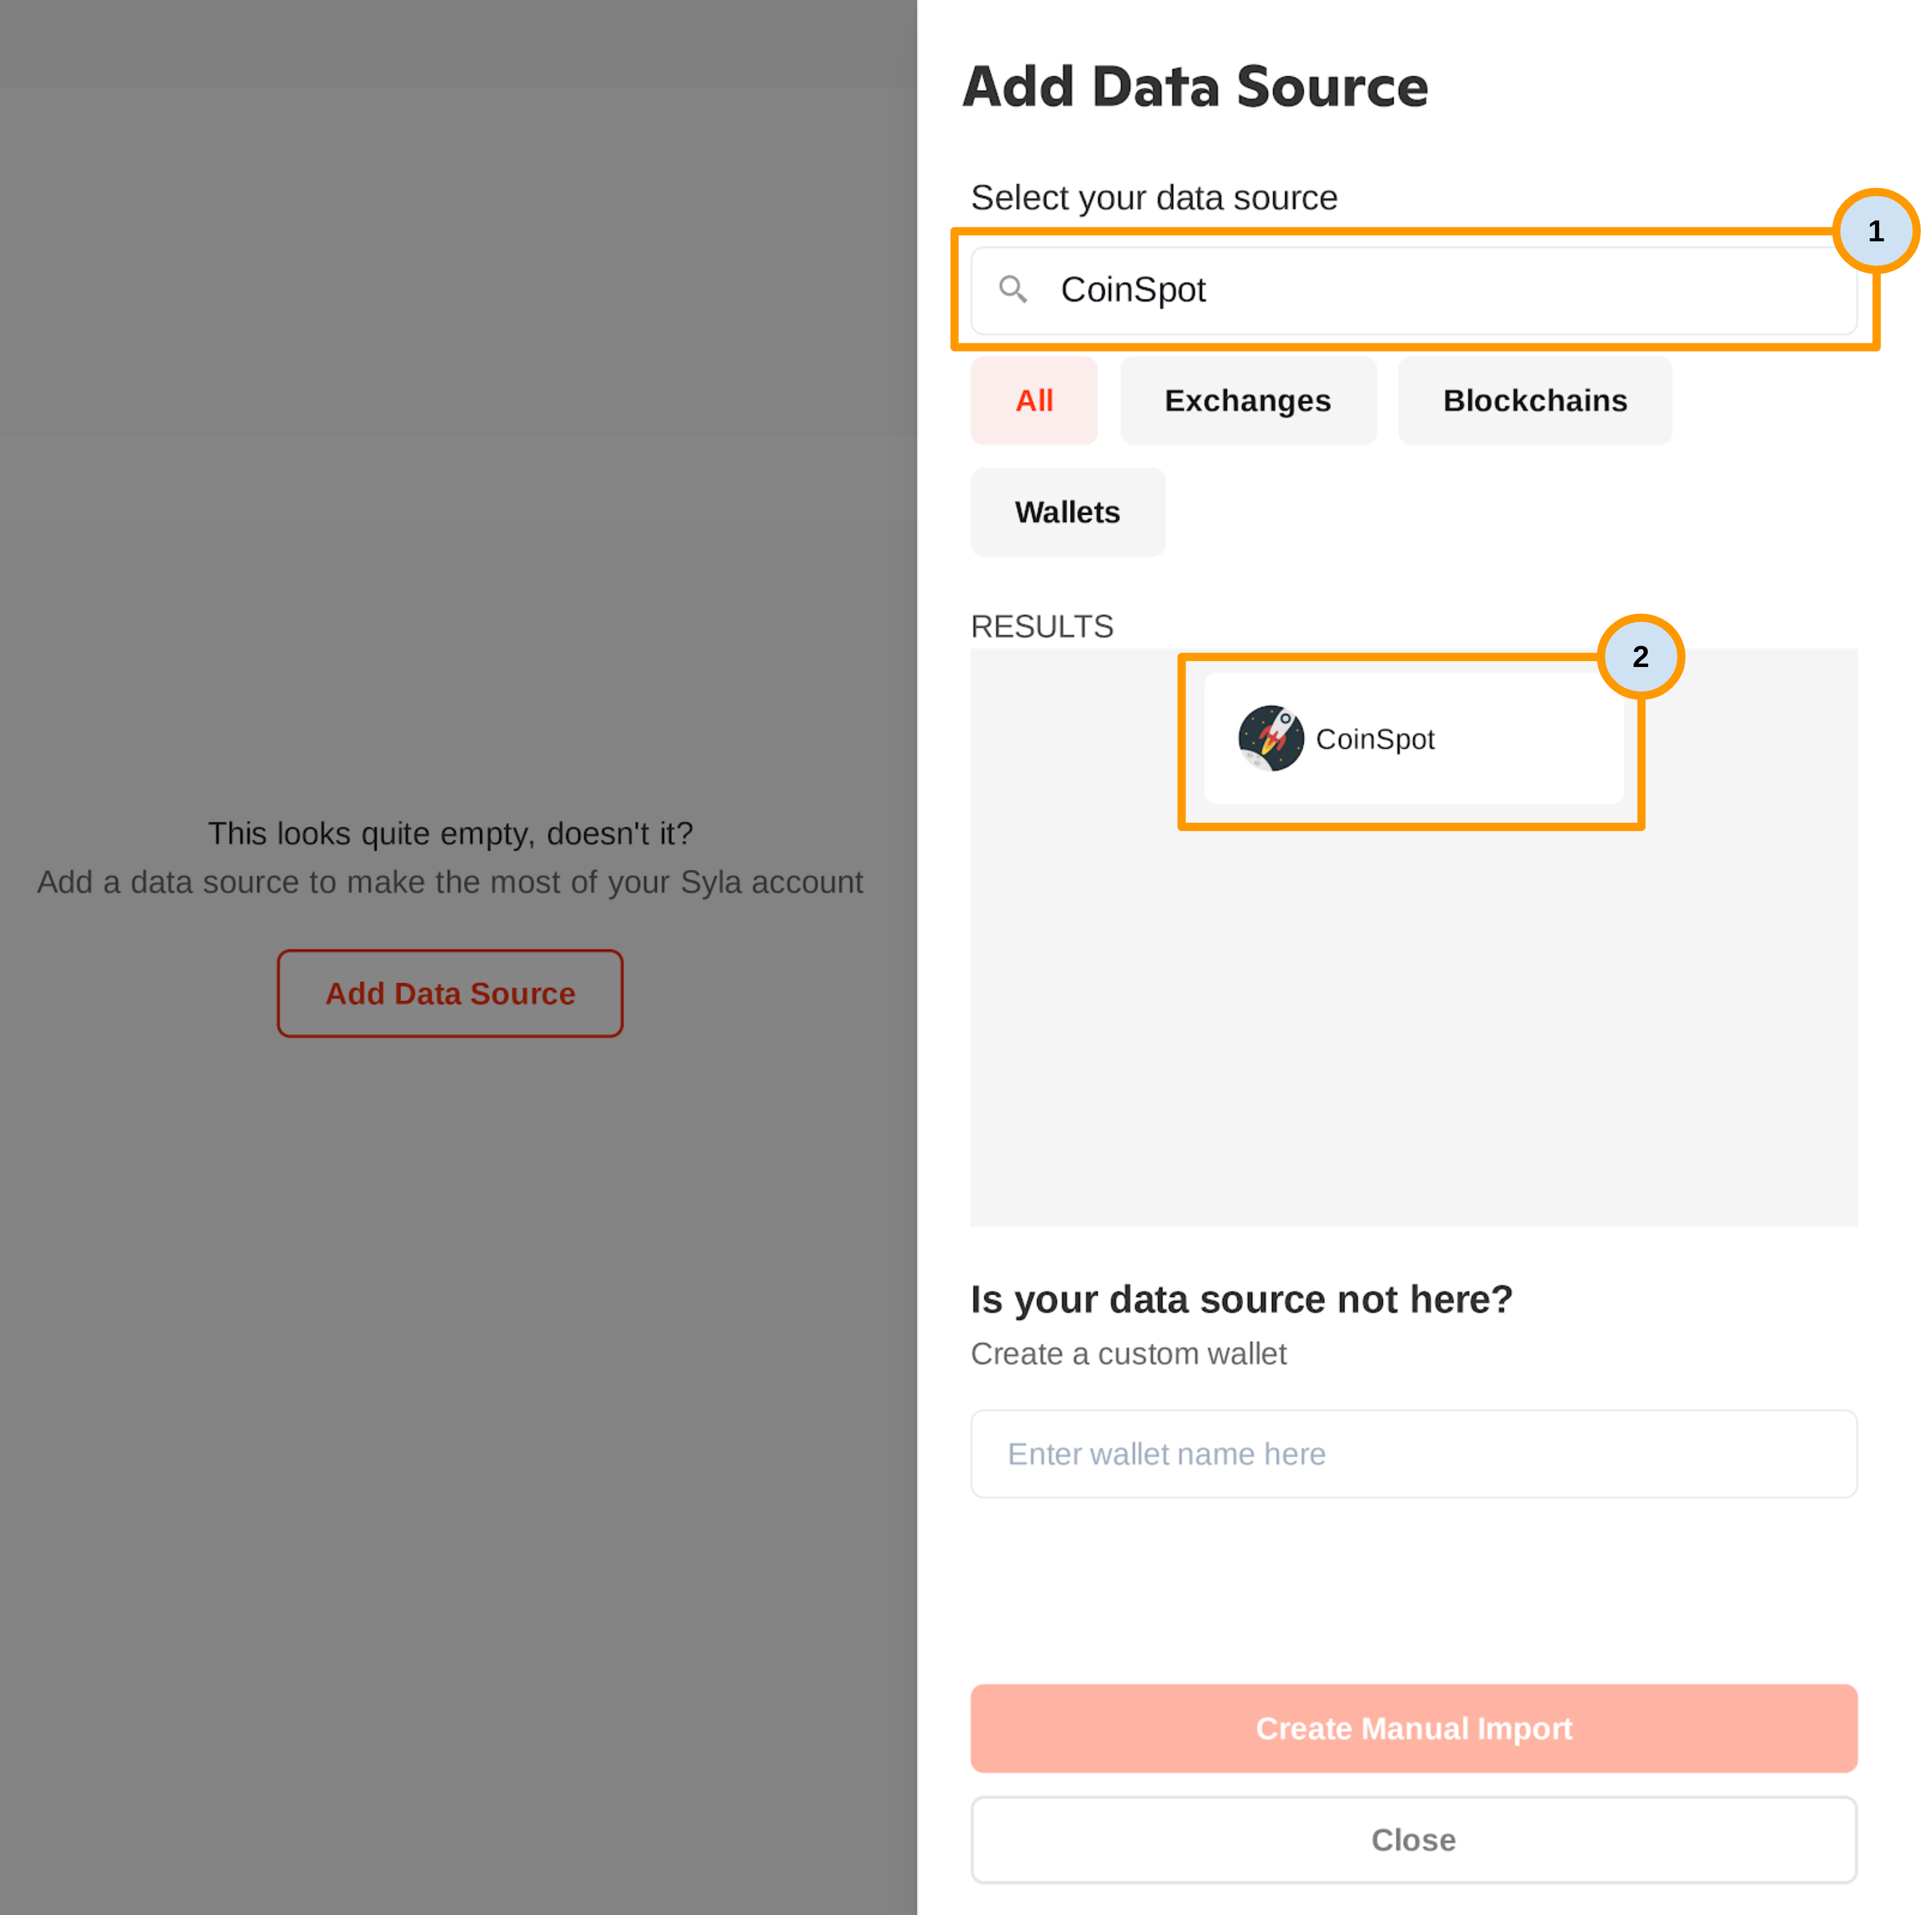Select the All filter tab
The image size is (1932, 1915).
coord(1034,400)
